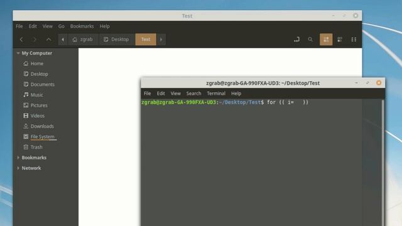Go forward in file manager
Viewport: 402px width, 226px height.
tap(35, 40)
